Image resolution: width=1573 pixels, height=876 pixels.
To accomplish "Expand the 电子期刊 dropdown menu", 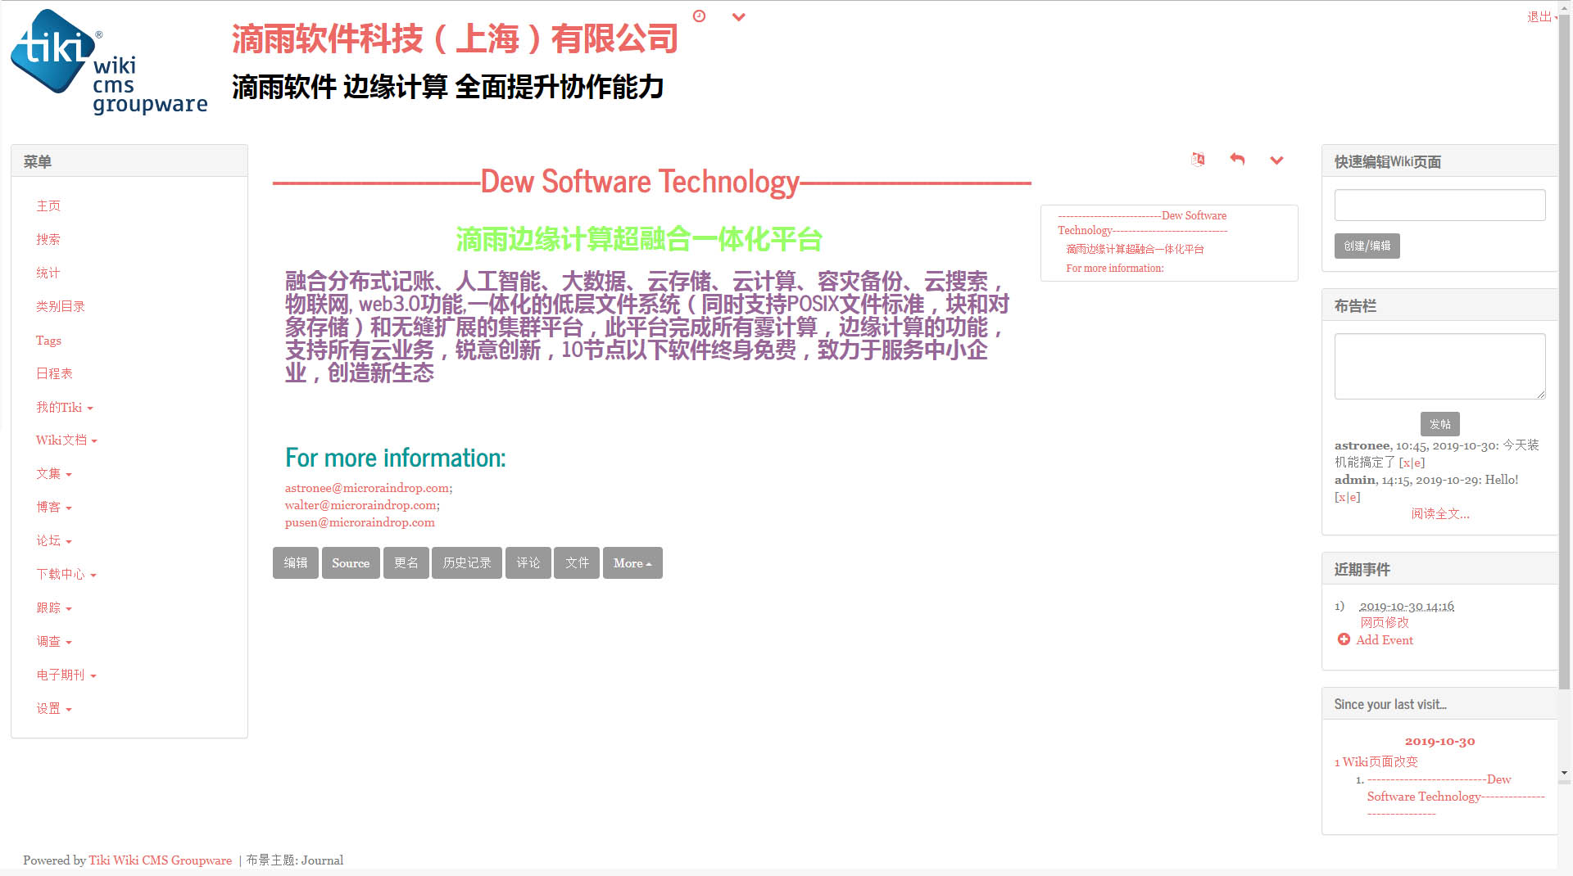I will coord(66,675).
